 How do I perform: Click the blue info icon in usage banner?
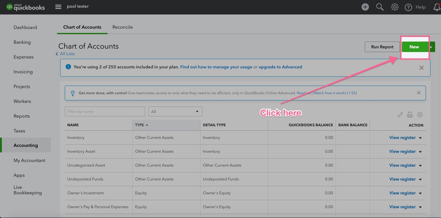click(68, 67)
